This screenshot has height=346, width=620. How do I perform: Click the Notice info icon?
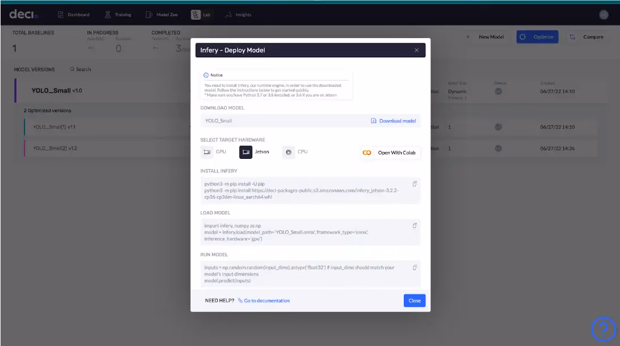click(206, 75)
